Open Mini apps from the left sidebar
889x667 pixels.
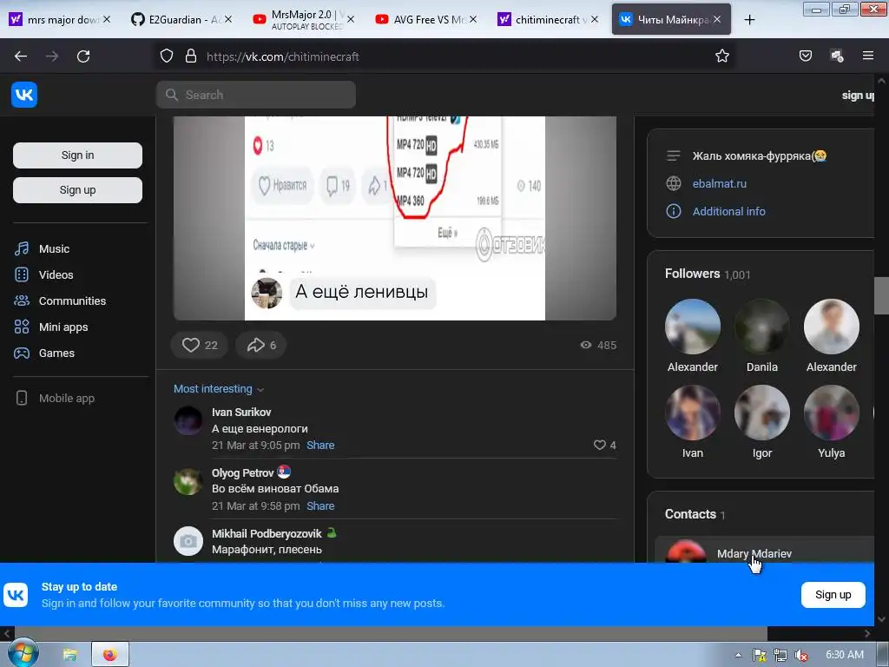point(63,327)
